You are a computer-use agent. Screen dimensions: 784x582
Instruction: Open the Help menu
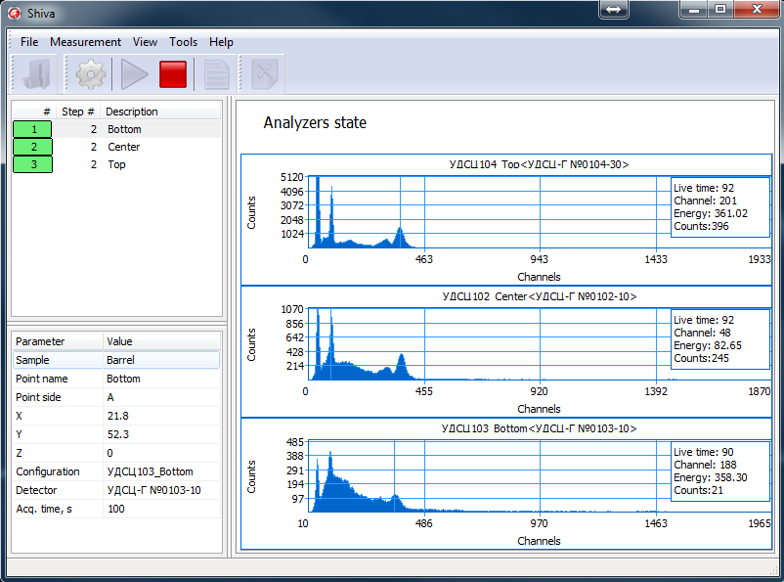(x=221, y=42)
